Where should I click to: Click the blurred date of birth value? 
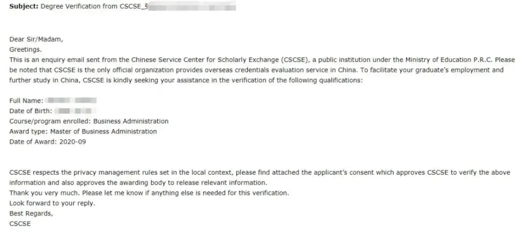pos(75,111)
